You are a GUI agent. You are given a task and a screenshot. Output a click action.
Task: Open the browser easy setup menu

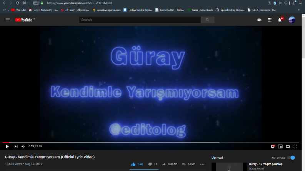coord(300,3)
